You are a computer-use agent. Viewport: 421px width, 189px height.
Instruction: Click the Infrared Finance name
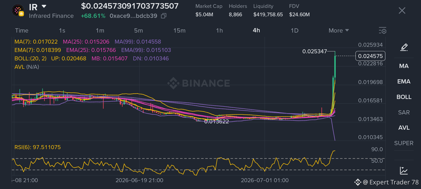[x=51, y=16]
